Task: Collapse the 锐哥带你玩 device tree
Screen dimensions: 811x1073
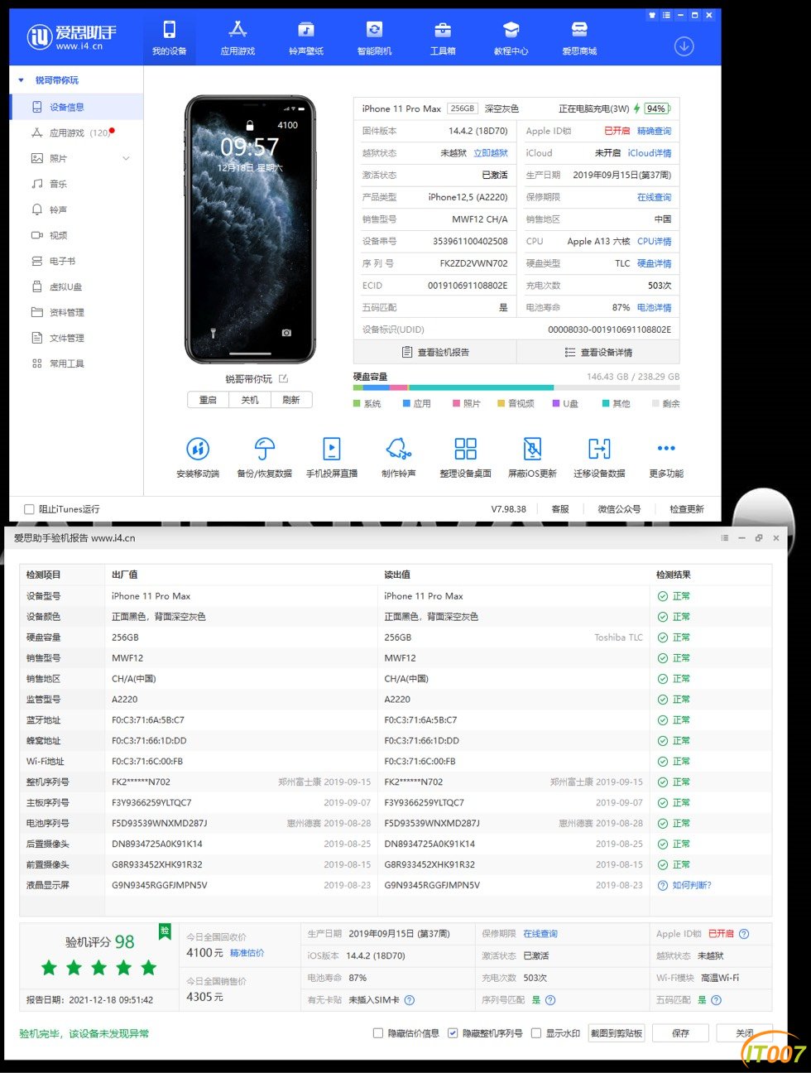Action: point(22,80)
